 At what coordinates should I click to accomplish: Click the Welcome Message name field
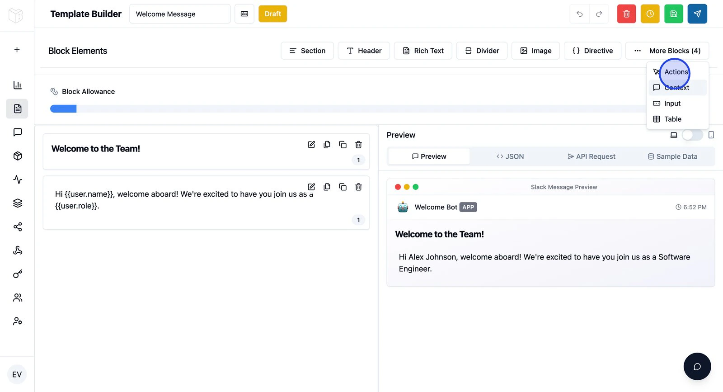click(180, 14)
